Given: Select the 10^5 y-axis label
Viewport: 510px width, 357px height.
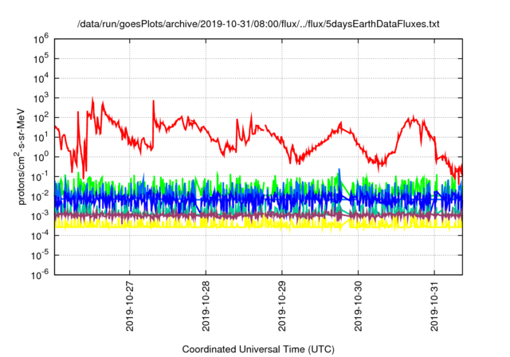Looking at the screenshot, I should click(41, 59).
